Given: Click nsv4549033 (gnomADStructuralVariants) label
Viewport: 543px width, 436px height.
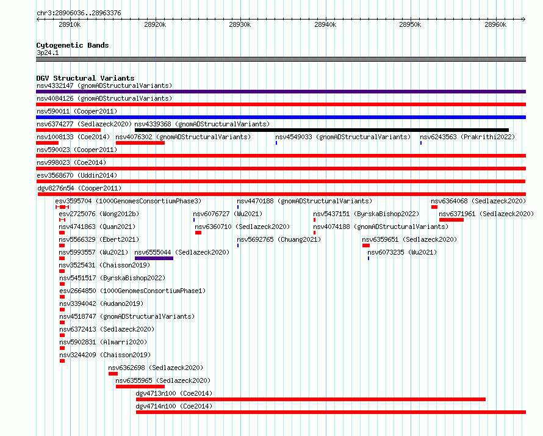Looking at the screenshot, I should tap(343, 137).
